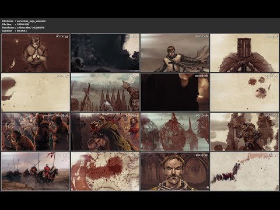Screen dimensions: 280x210
Task: Select thumbnail of man pointing at army
Action: coord(105,92)
